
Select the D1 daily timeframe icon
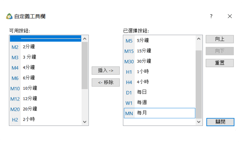[129, 93]
